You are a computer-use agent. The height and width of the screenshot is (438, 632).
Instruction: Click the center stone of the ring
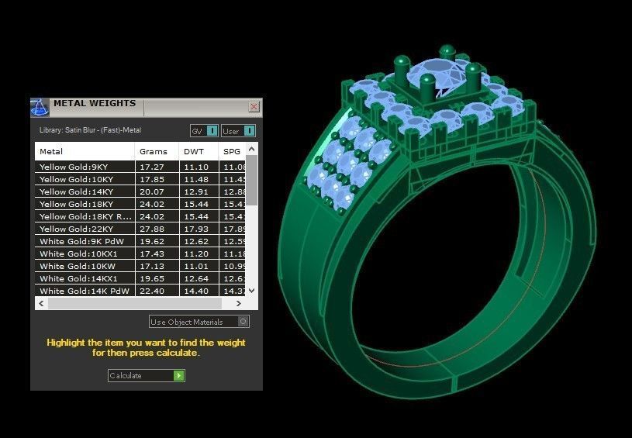(x=438, y=73)
